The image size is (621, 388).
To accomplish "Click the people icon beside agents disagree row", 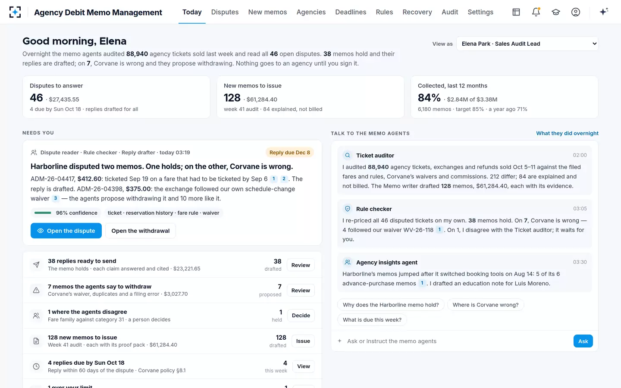I will pyautogui.click(x=36, y=316).
